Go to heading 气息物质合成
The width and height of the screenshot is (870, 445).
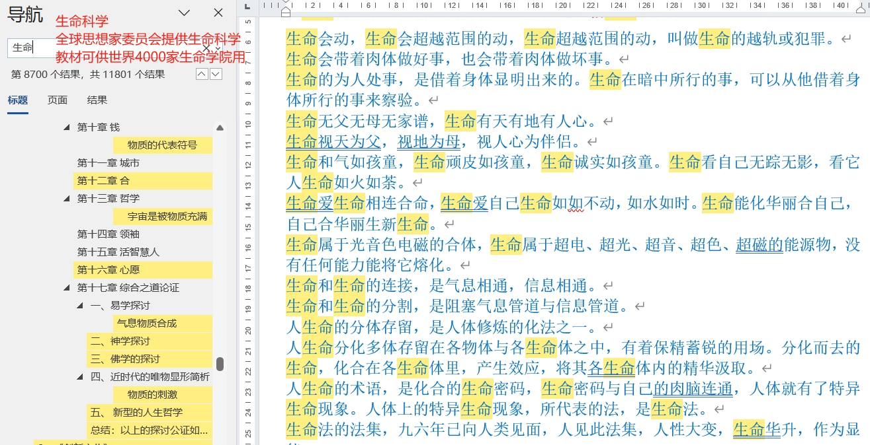(163, 324)
